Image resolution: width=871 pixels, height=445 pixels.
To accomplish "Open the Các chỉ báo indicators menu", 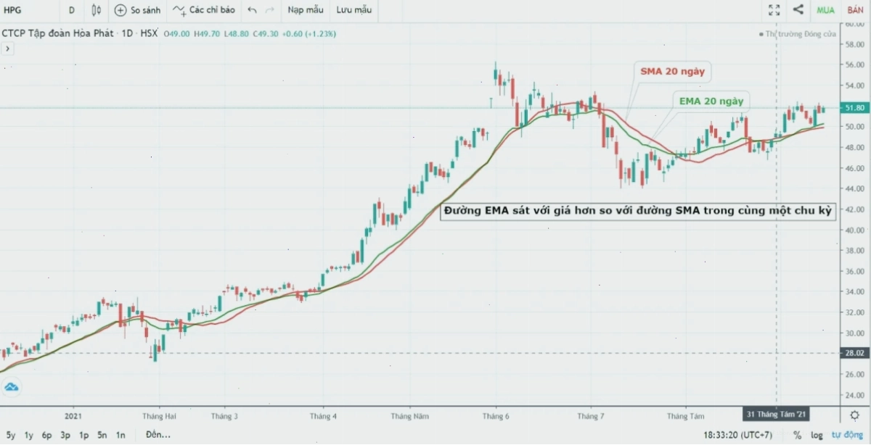I will click(204, 10).
